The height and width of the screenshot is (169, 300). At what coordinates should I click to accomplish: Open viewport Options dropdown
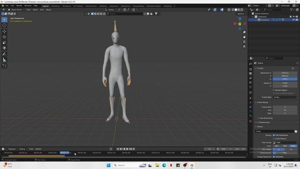tap(241, 14)
